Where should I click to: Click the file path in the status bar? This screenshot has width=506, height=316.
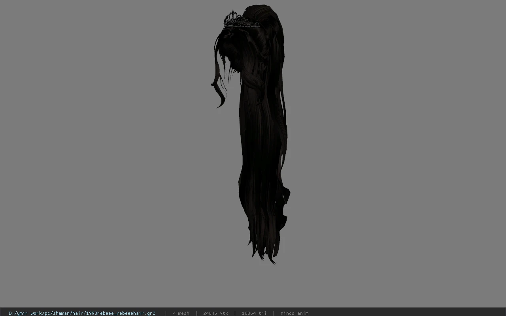tap(82, 313)
